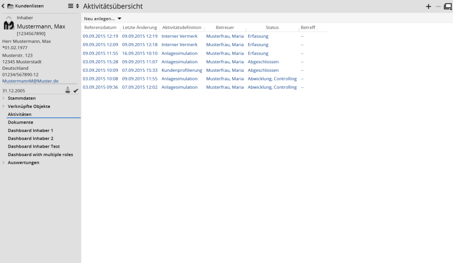This screenshot has width=453, height=263.
Task: Open the hamburger list menu icon
Action: (x=71, y=6)
